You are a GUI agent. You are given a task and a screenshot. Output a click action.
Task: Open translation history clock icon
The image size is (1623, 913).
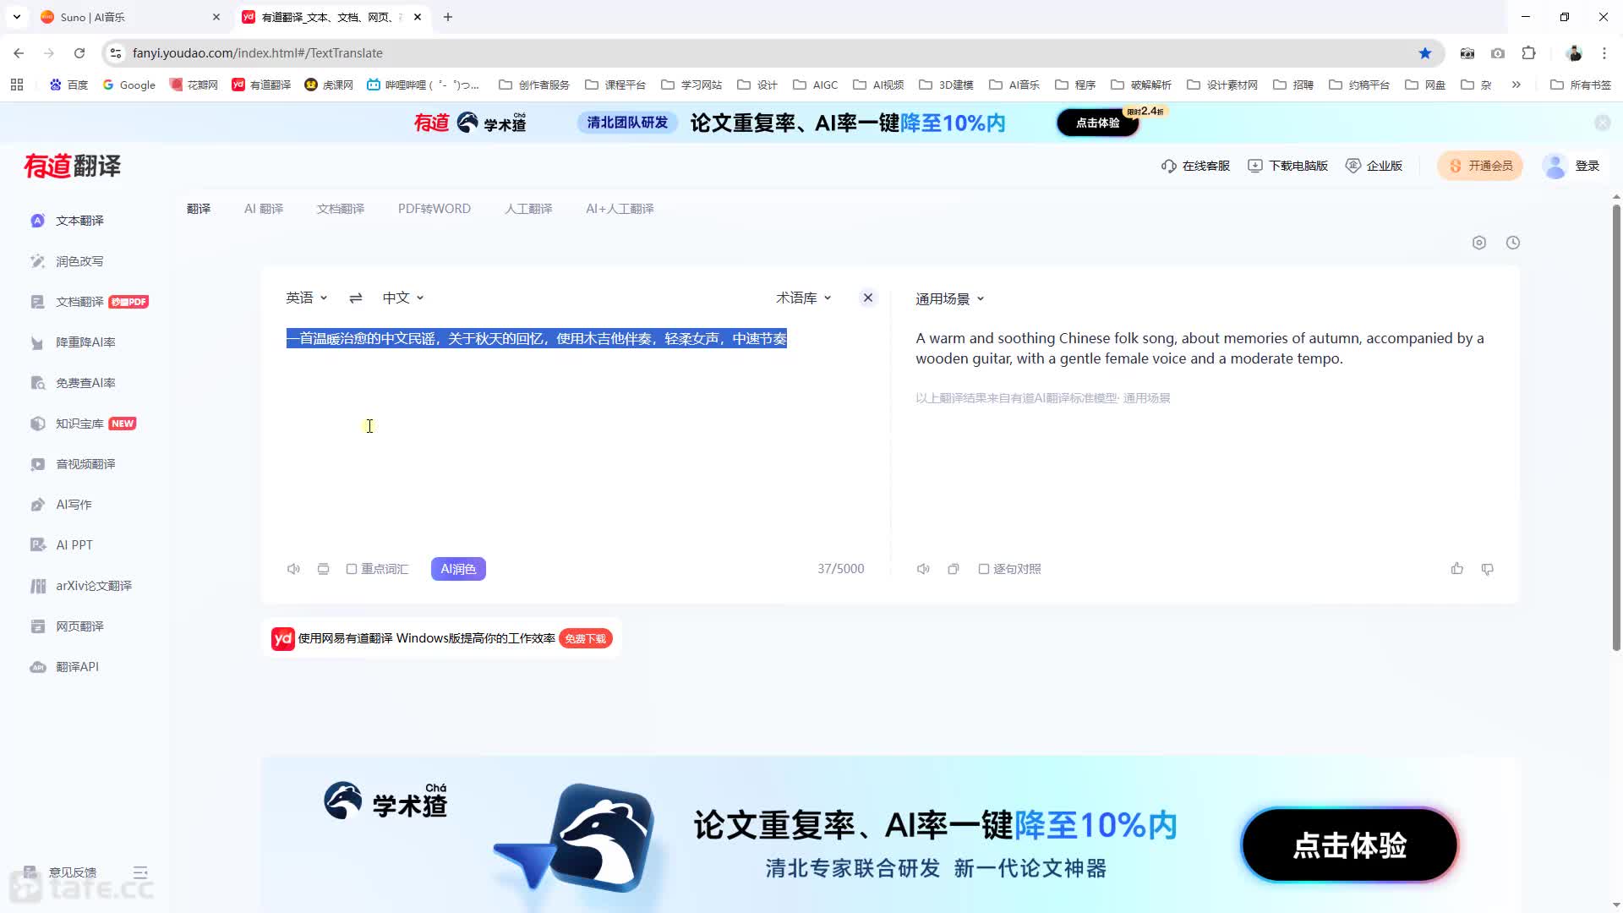[x=1513, y=243]
